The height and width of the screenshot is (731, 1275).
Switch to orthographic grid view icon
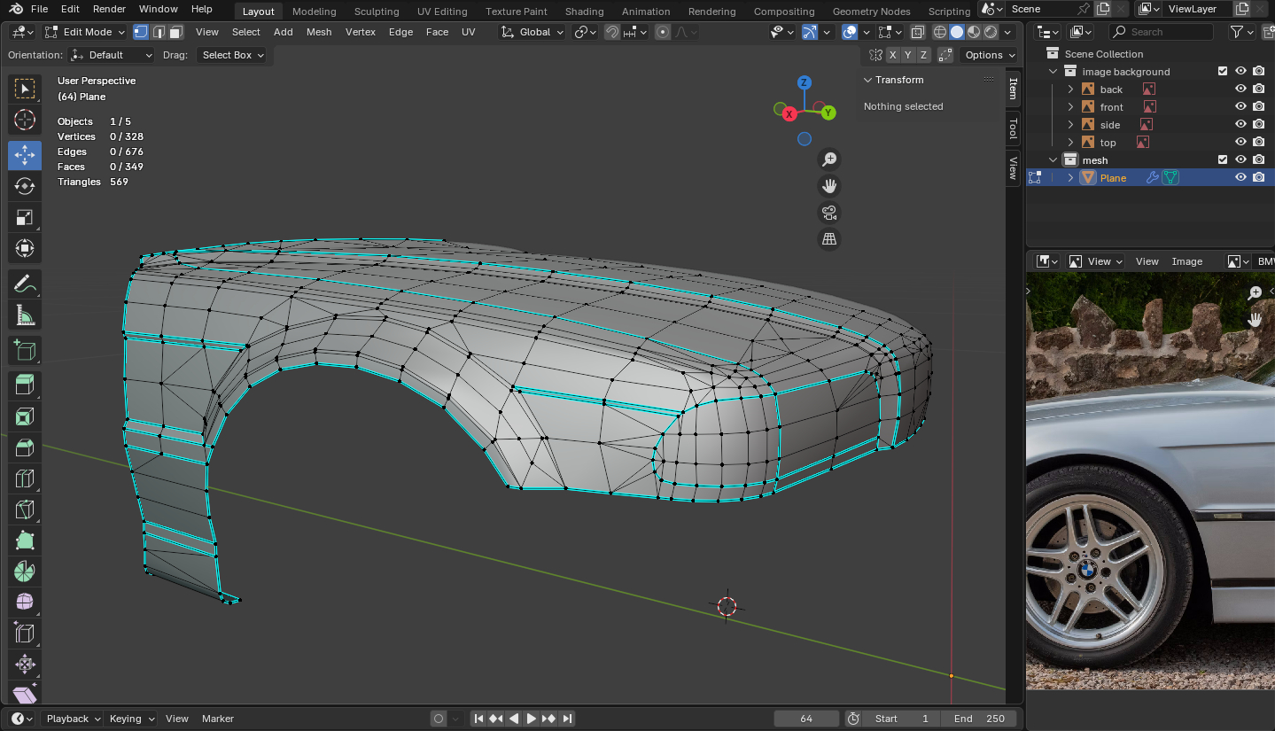click(829, 239)
